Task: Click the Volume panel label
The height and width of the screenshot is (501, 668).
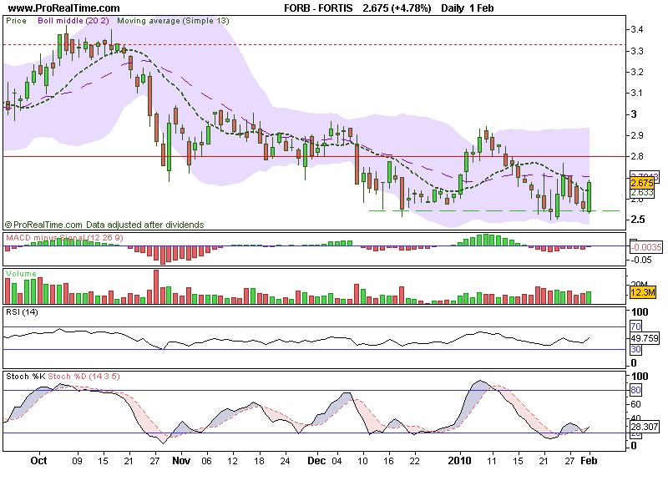Action: click(x=22, y=274)
